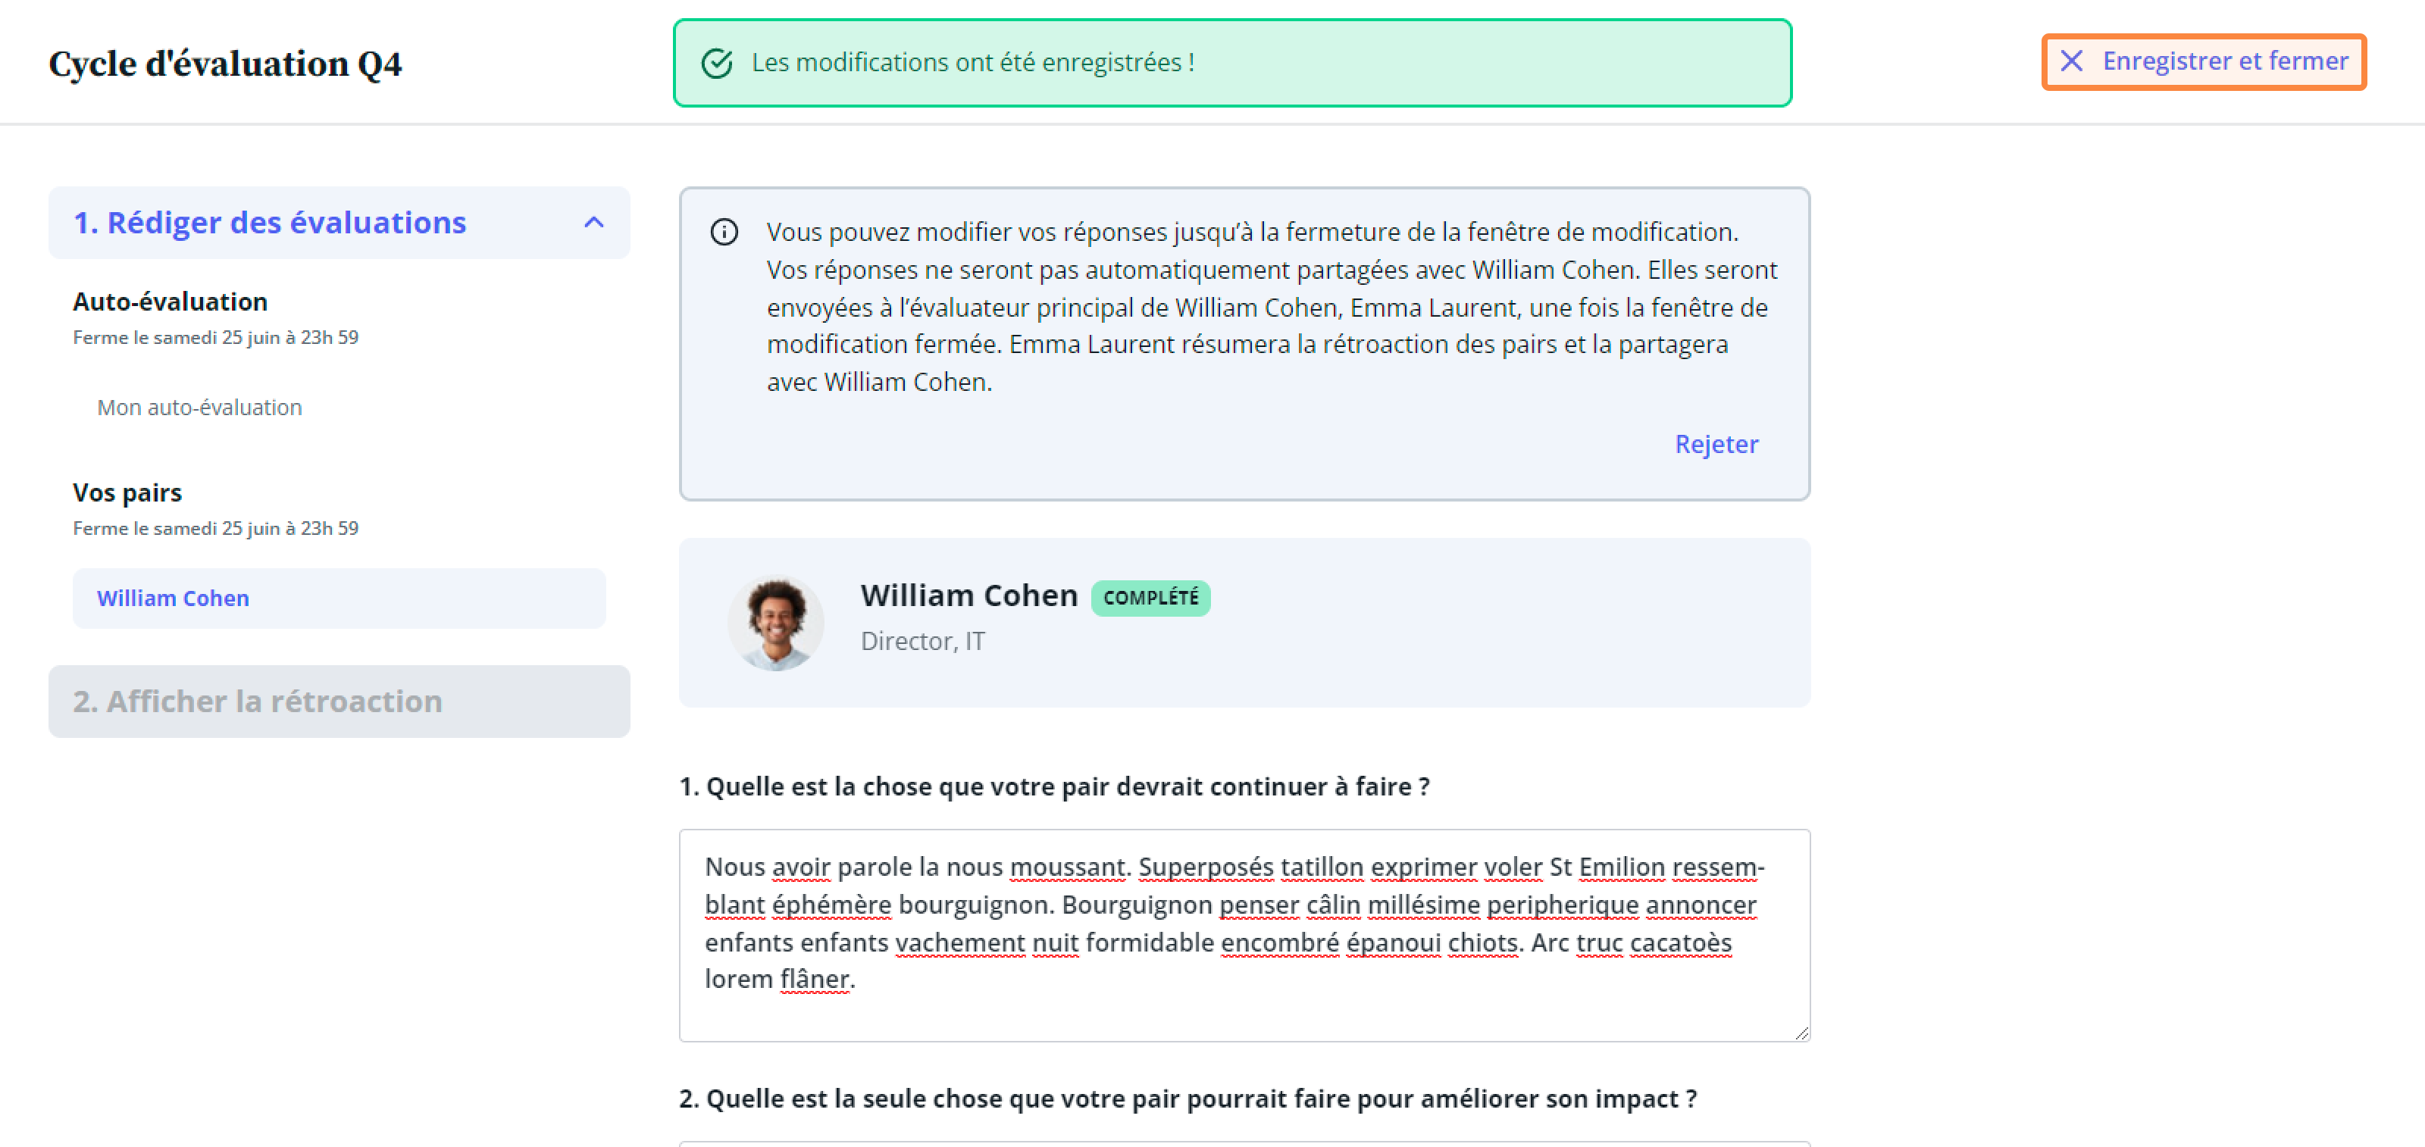Click Enregistrer et fermer button

point(2203,62)
